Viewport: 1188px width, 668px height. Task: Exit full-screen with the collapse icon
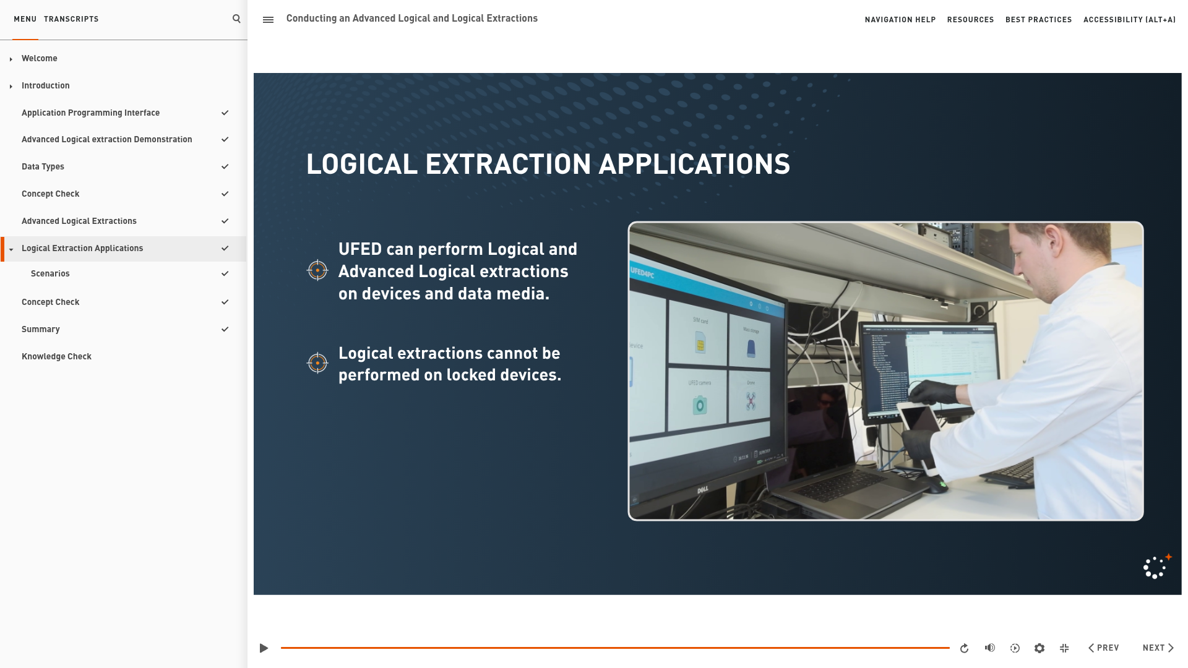1064,648
